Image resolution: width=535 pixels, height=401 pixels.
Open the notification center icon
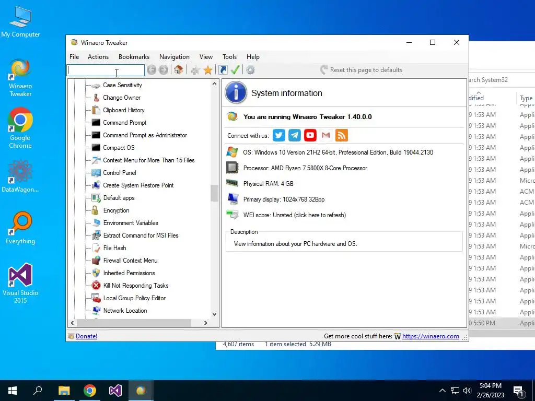pos(518,391)
